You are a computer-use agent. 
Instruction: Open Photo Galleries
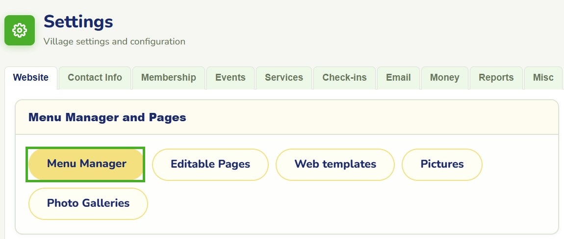pos(88,203)
